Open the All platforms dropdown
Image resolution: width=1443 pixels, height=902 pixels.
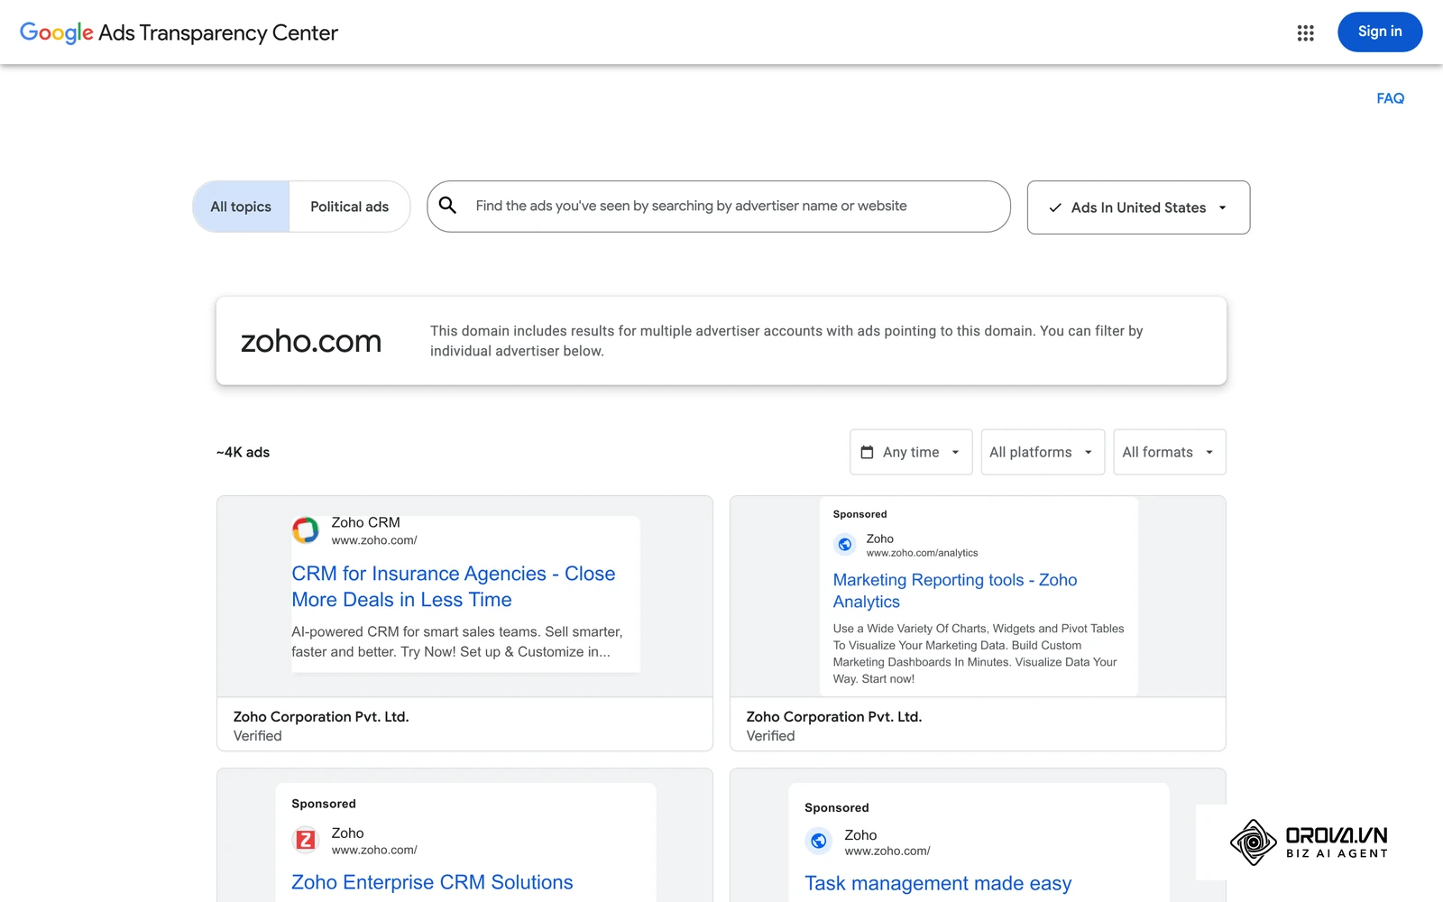click(1043, 452)
